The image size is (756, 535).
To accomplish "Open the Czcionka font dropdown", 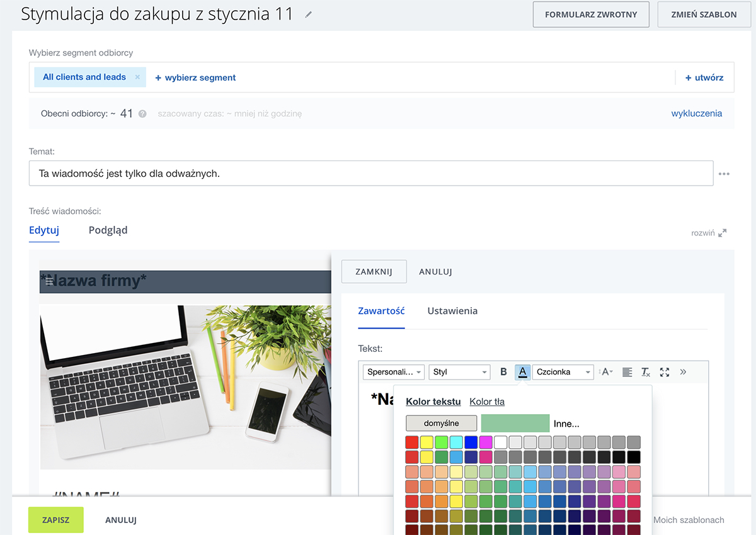I will tap(563, 372).
